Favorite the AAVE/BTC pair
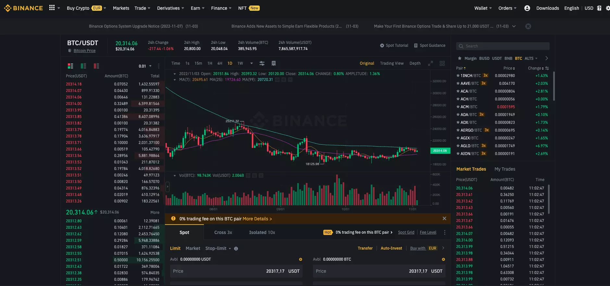 click(458, 83)
